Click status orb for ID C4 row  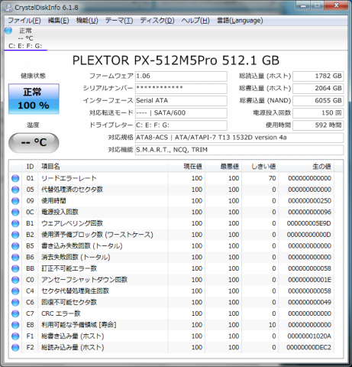15,291
